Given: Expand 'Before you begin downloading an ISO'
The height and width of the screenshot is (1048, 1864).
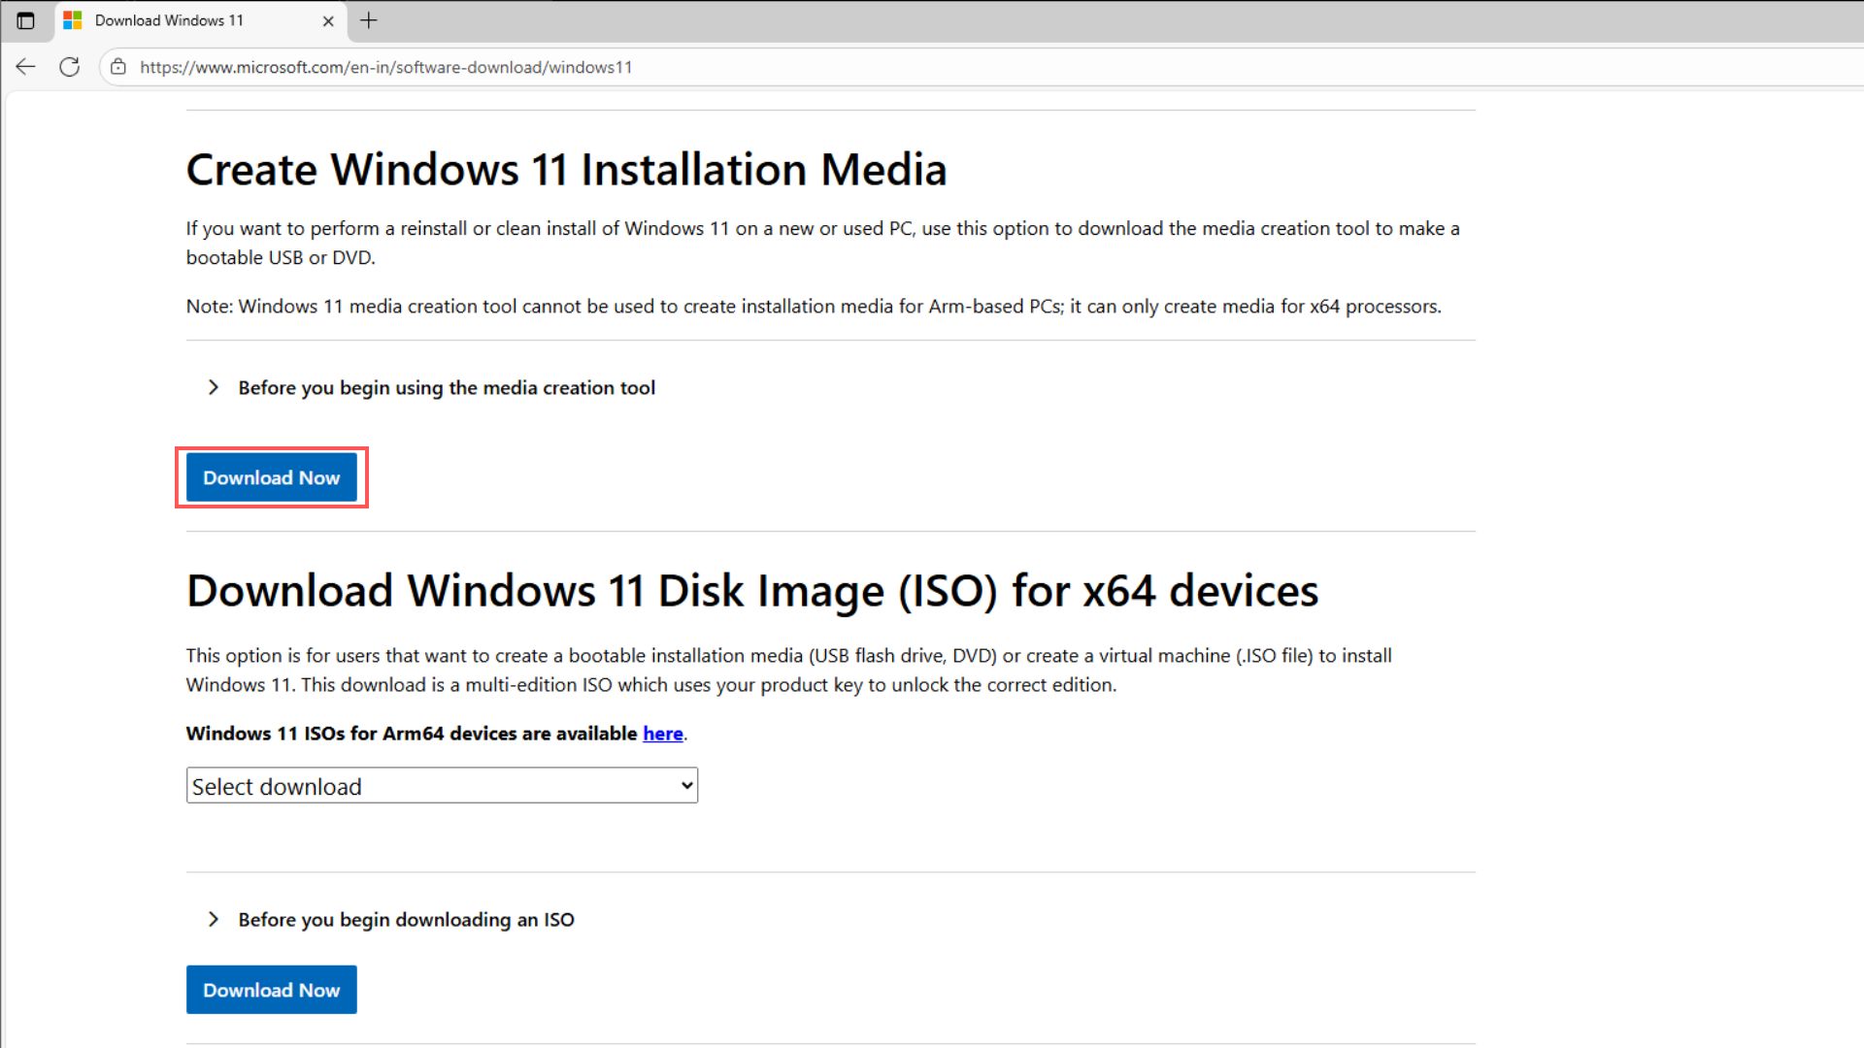Looking at the screenshot, I should (x=406, y=919).
